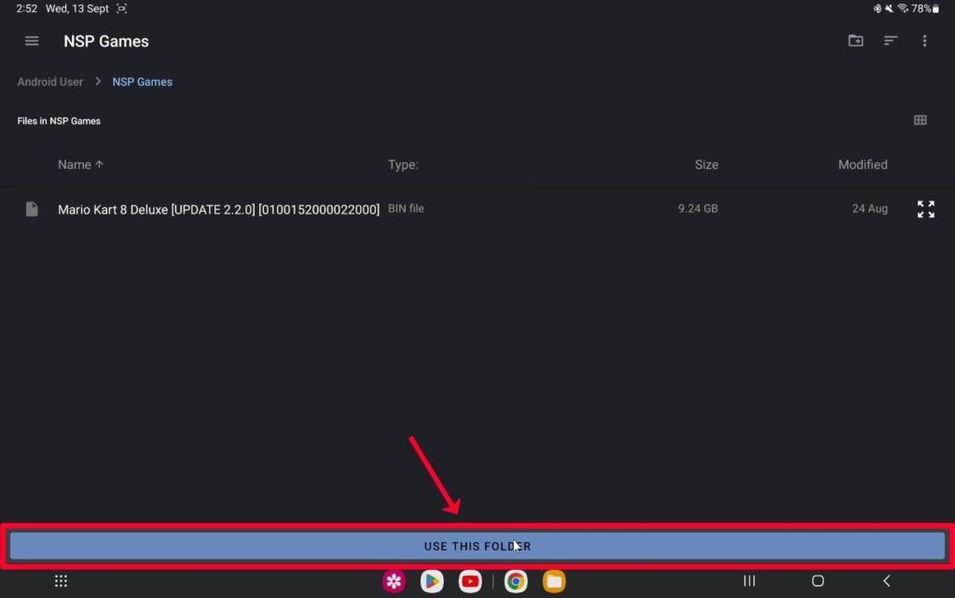This screenshot has height=598, width=955.
Task: Sort files by Type column
Action: 403,164
